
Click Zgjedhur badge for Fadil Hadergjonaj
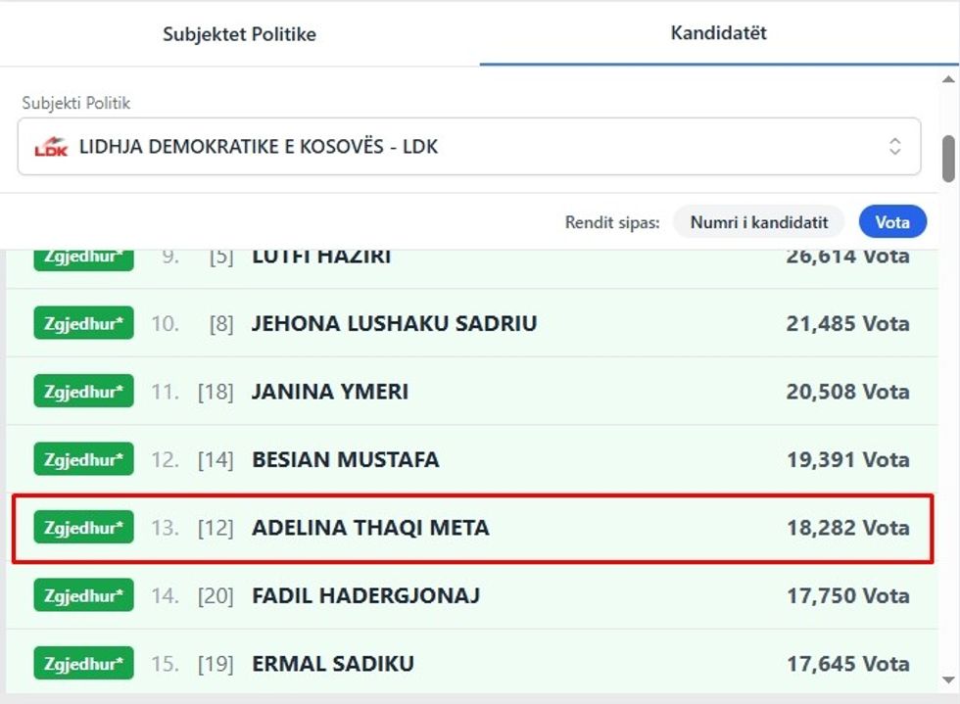click(x=83, y=595)
